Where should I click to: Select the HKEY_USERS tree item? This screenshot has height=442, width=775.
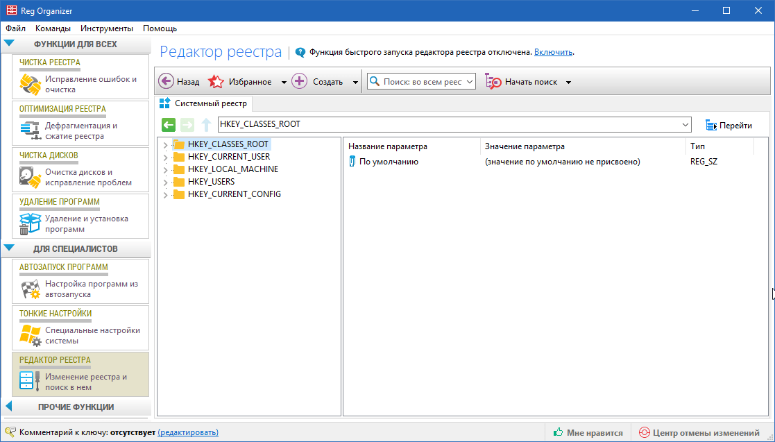(211, 182)
